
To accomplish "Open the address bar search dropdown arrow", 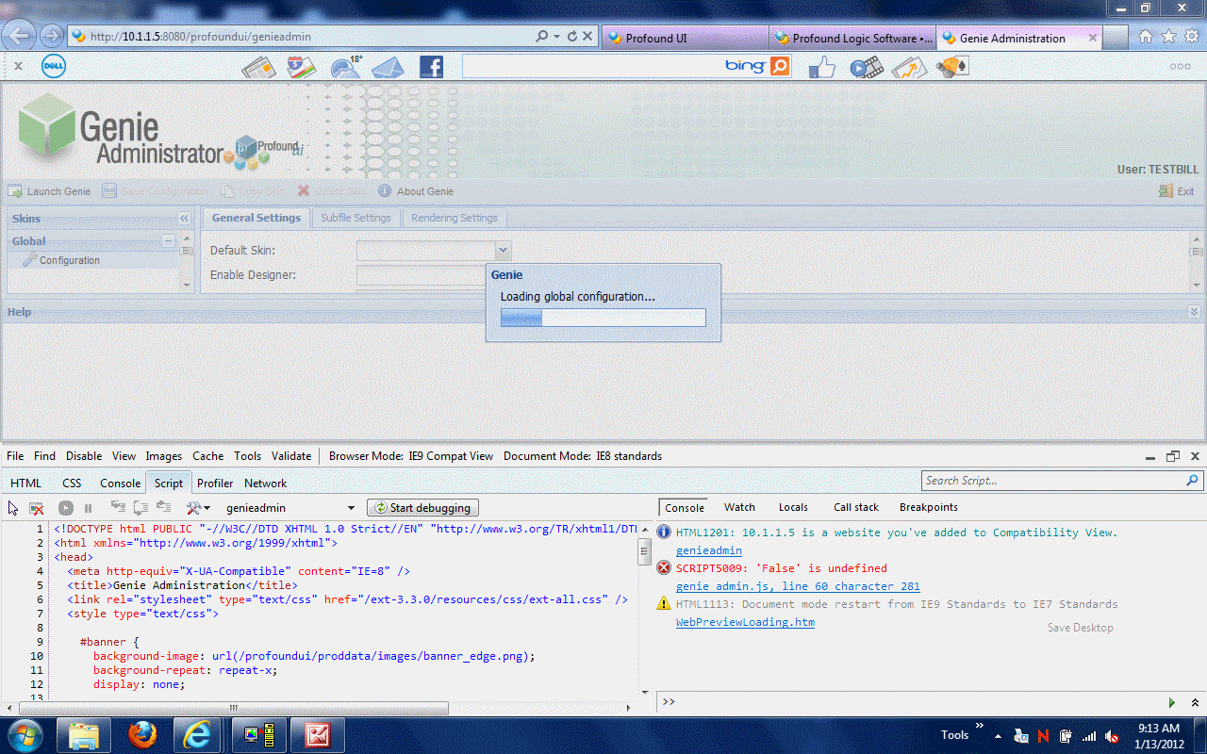I will click(x=556, y=37).
